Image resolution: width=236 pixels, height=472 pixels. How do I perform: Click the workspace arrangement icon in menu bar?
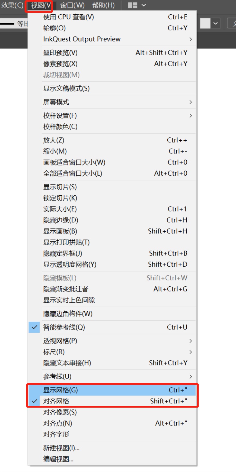(132, 5)
